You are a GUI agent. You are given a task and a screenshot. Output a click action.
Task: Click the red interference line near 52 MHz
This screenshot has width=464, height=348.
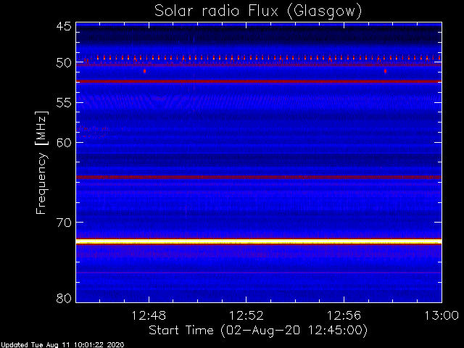[x=259, y=81]
